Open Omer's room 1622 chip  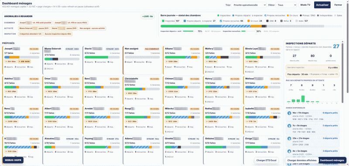[x=51, y=91]
